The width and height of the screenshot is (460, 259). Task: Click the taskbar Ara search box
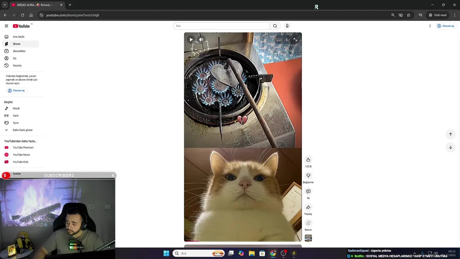tap(199, 253)
